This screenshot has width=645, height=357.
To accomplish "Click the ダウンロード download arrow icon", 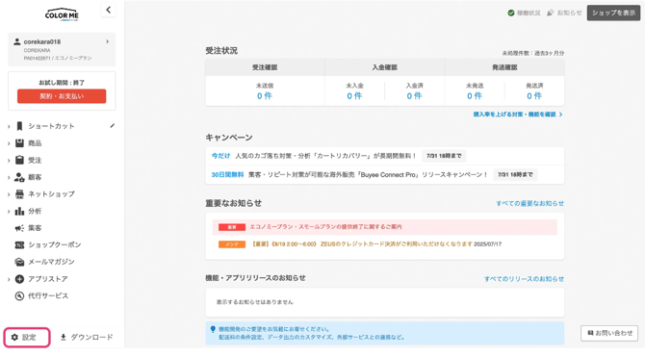I will (64, 337).
